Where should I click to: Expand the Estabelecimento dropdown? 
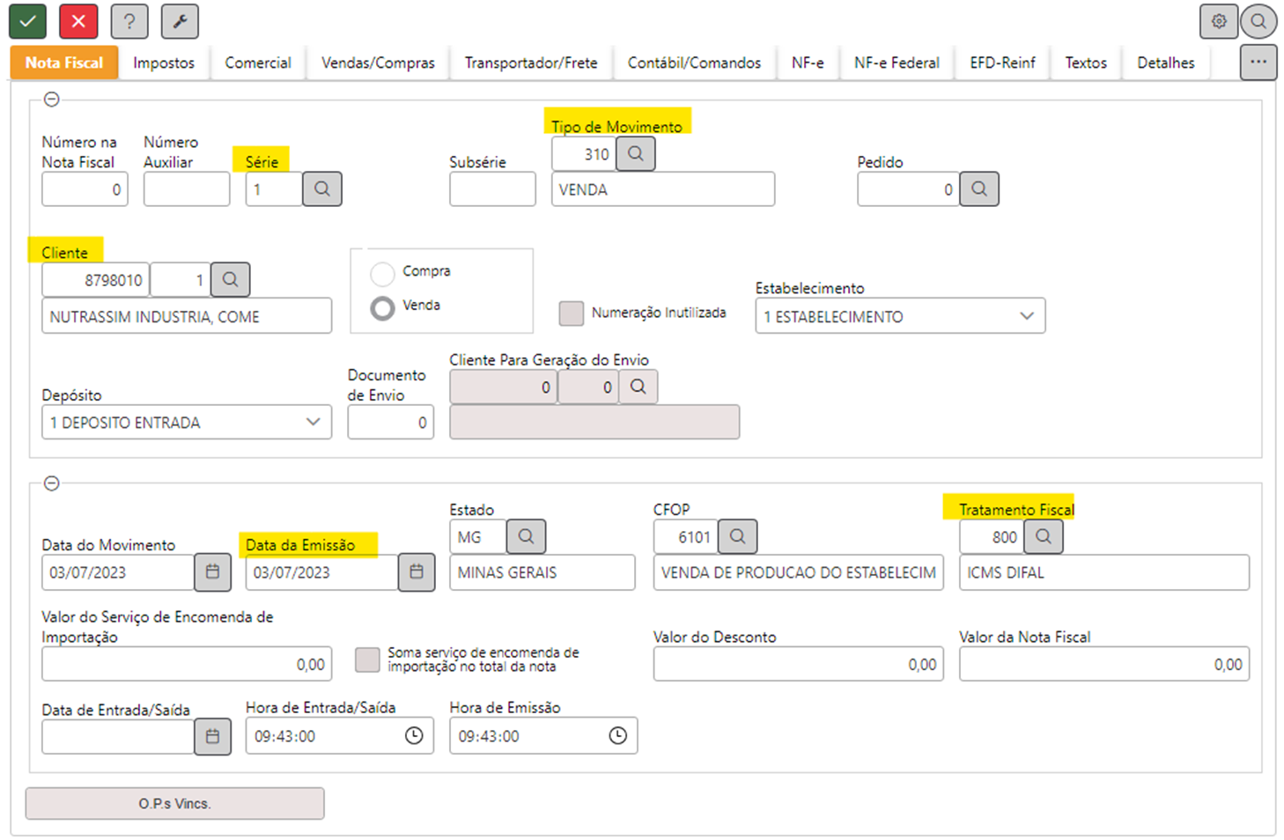click(1026, 316)
